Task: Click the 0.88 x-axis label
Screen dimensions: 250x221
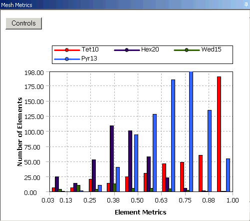Action: click(209, 200)
